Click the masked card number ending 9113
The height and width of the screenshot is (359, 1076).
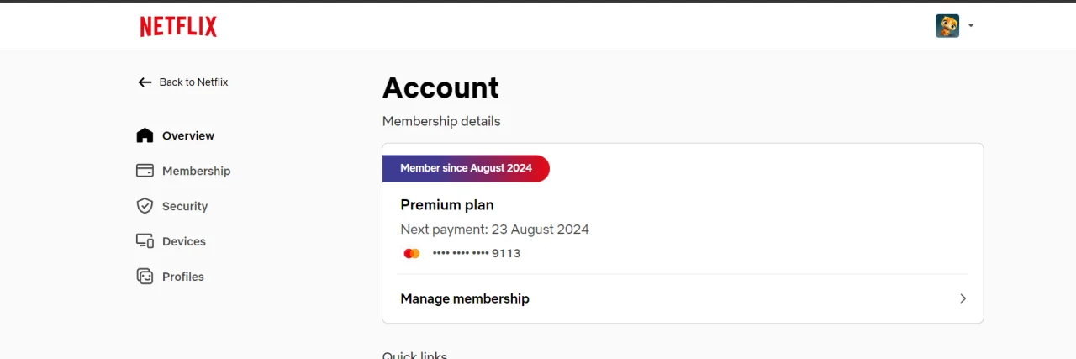tap(477, 253)
